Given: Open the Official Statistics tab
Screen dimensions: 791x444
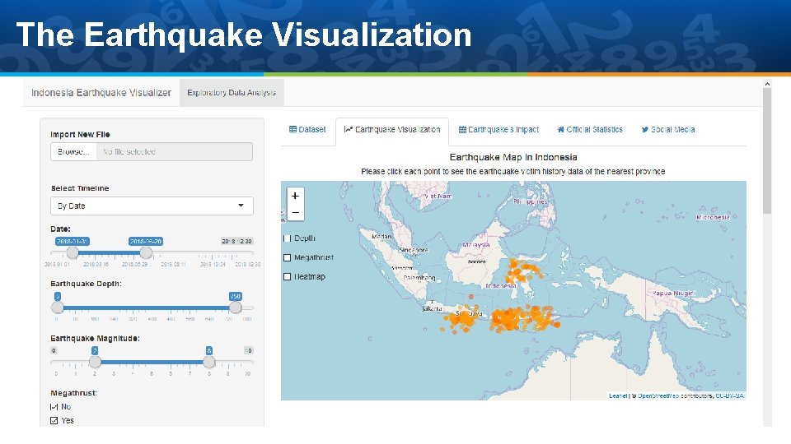Looking at the screenshot, I should pos(590,129).
